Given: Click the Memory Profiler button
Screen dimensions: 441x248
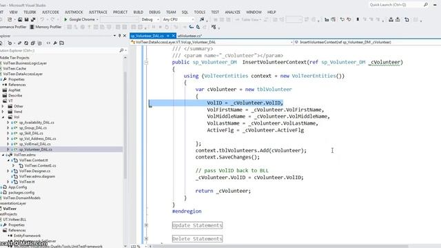Looking at the screenshot, I should [45, 27].
